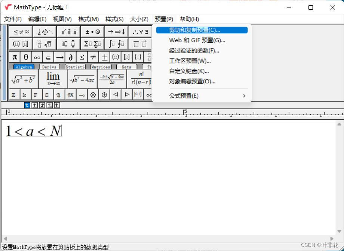Switch to the Matrices tab

pyautogui.click(x=101, y=67)
